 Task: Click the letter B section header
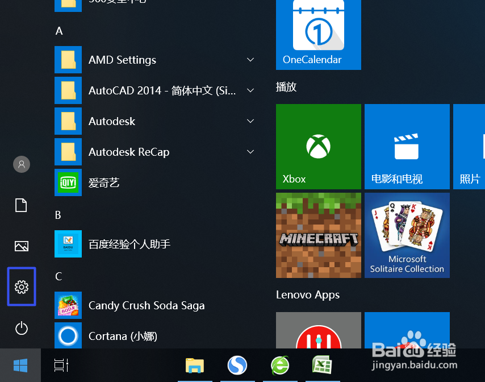[x=58, y=215]
